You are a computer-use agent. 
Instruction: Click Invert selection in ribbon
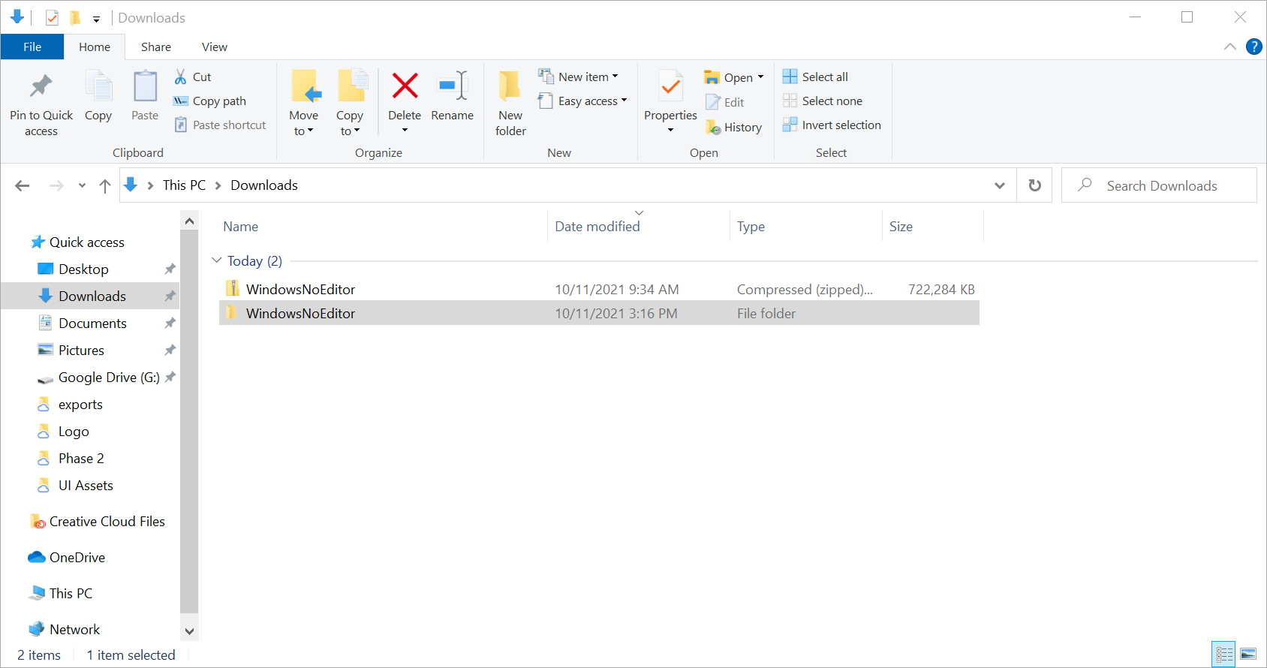click(832, 125)
